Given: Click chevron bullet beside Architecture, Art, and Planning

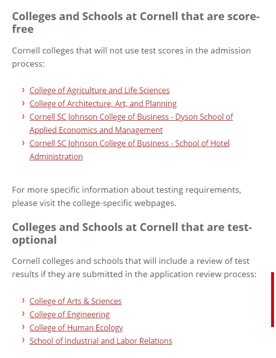Looking at the screenshot, I should [x=23, y=103].
